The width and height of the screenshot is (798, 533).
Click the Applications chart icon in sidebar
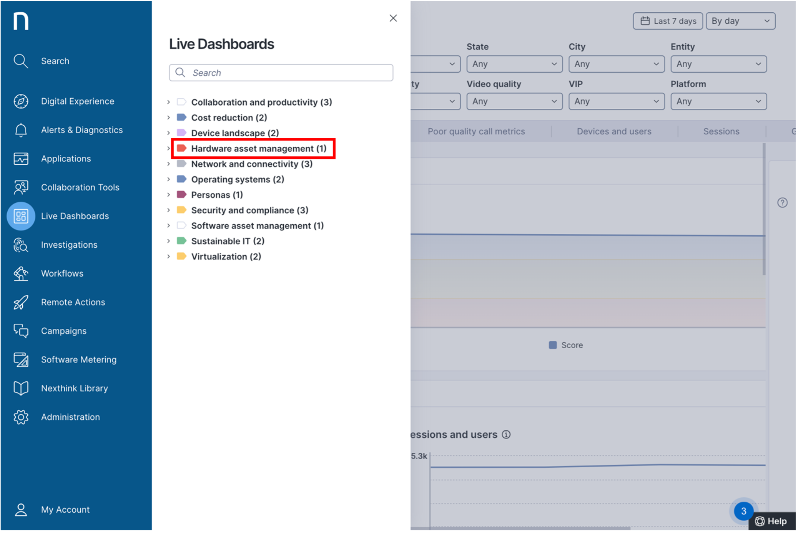[21, 159]
